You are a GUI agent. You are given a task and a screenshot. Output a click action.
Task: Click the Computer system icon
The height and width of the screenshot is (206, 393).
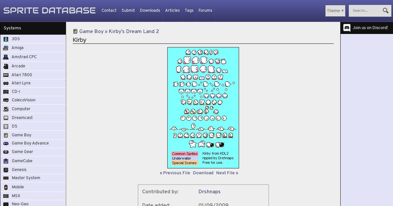(6, 109)
